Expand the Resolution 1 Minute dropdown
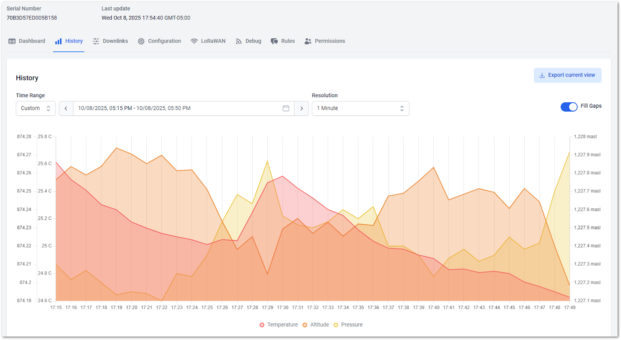Screen dimensions: 621x340 click(360, 108)
